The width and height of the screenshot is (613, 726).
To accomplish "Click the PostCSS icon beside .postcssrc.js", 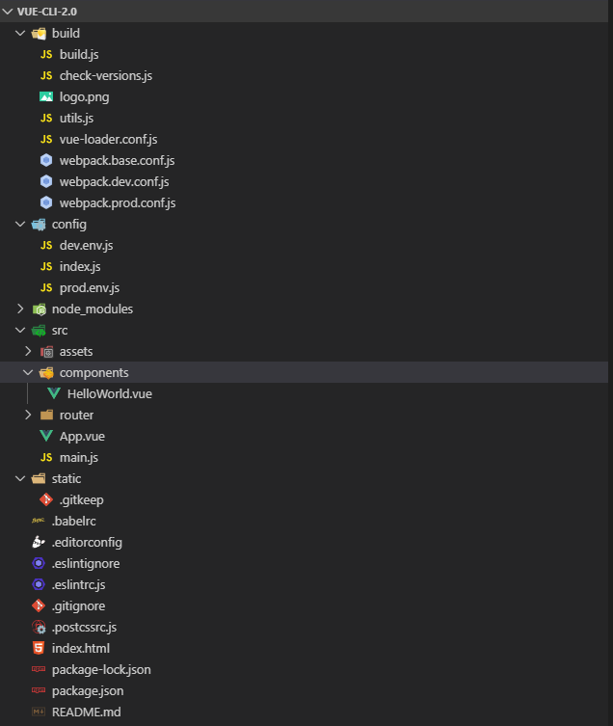I will point(39,628).
